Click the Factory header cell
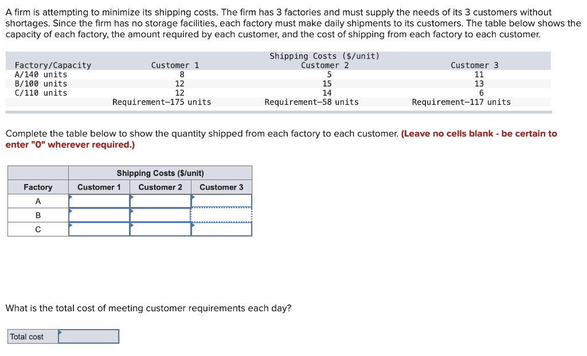 pyautogui.click(x=37, y=187)
